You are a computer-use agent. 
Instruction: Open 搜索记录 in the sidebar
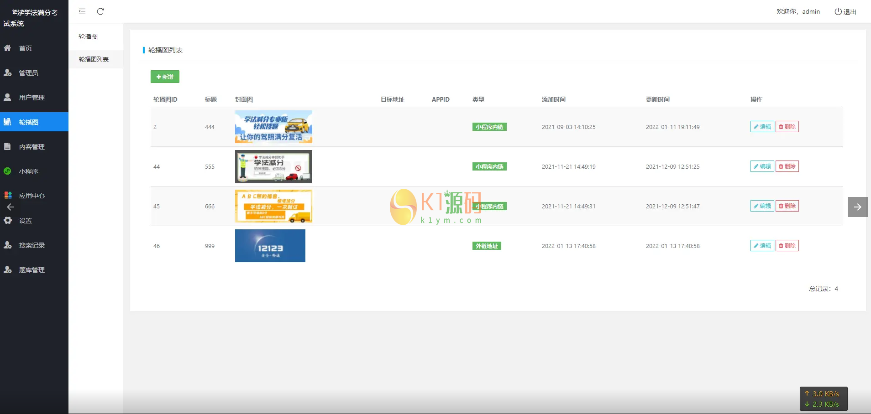pos(31,245)
